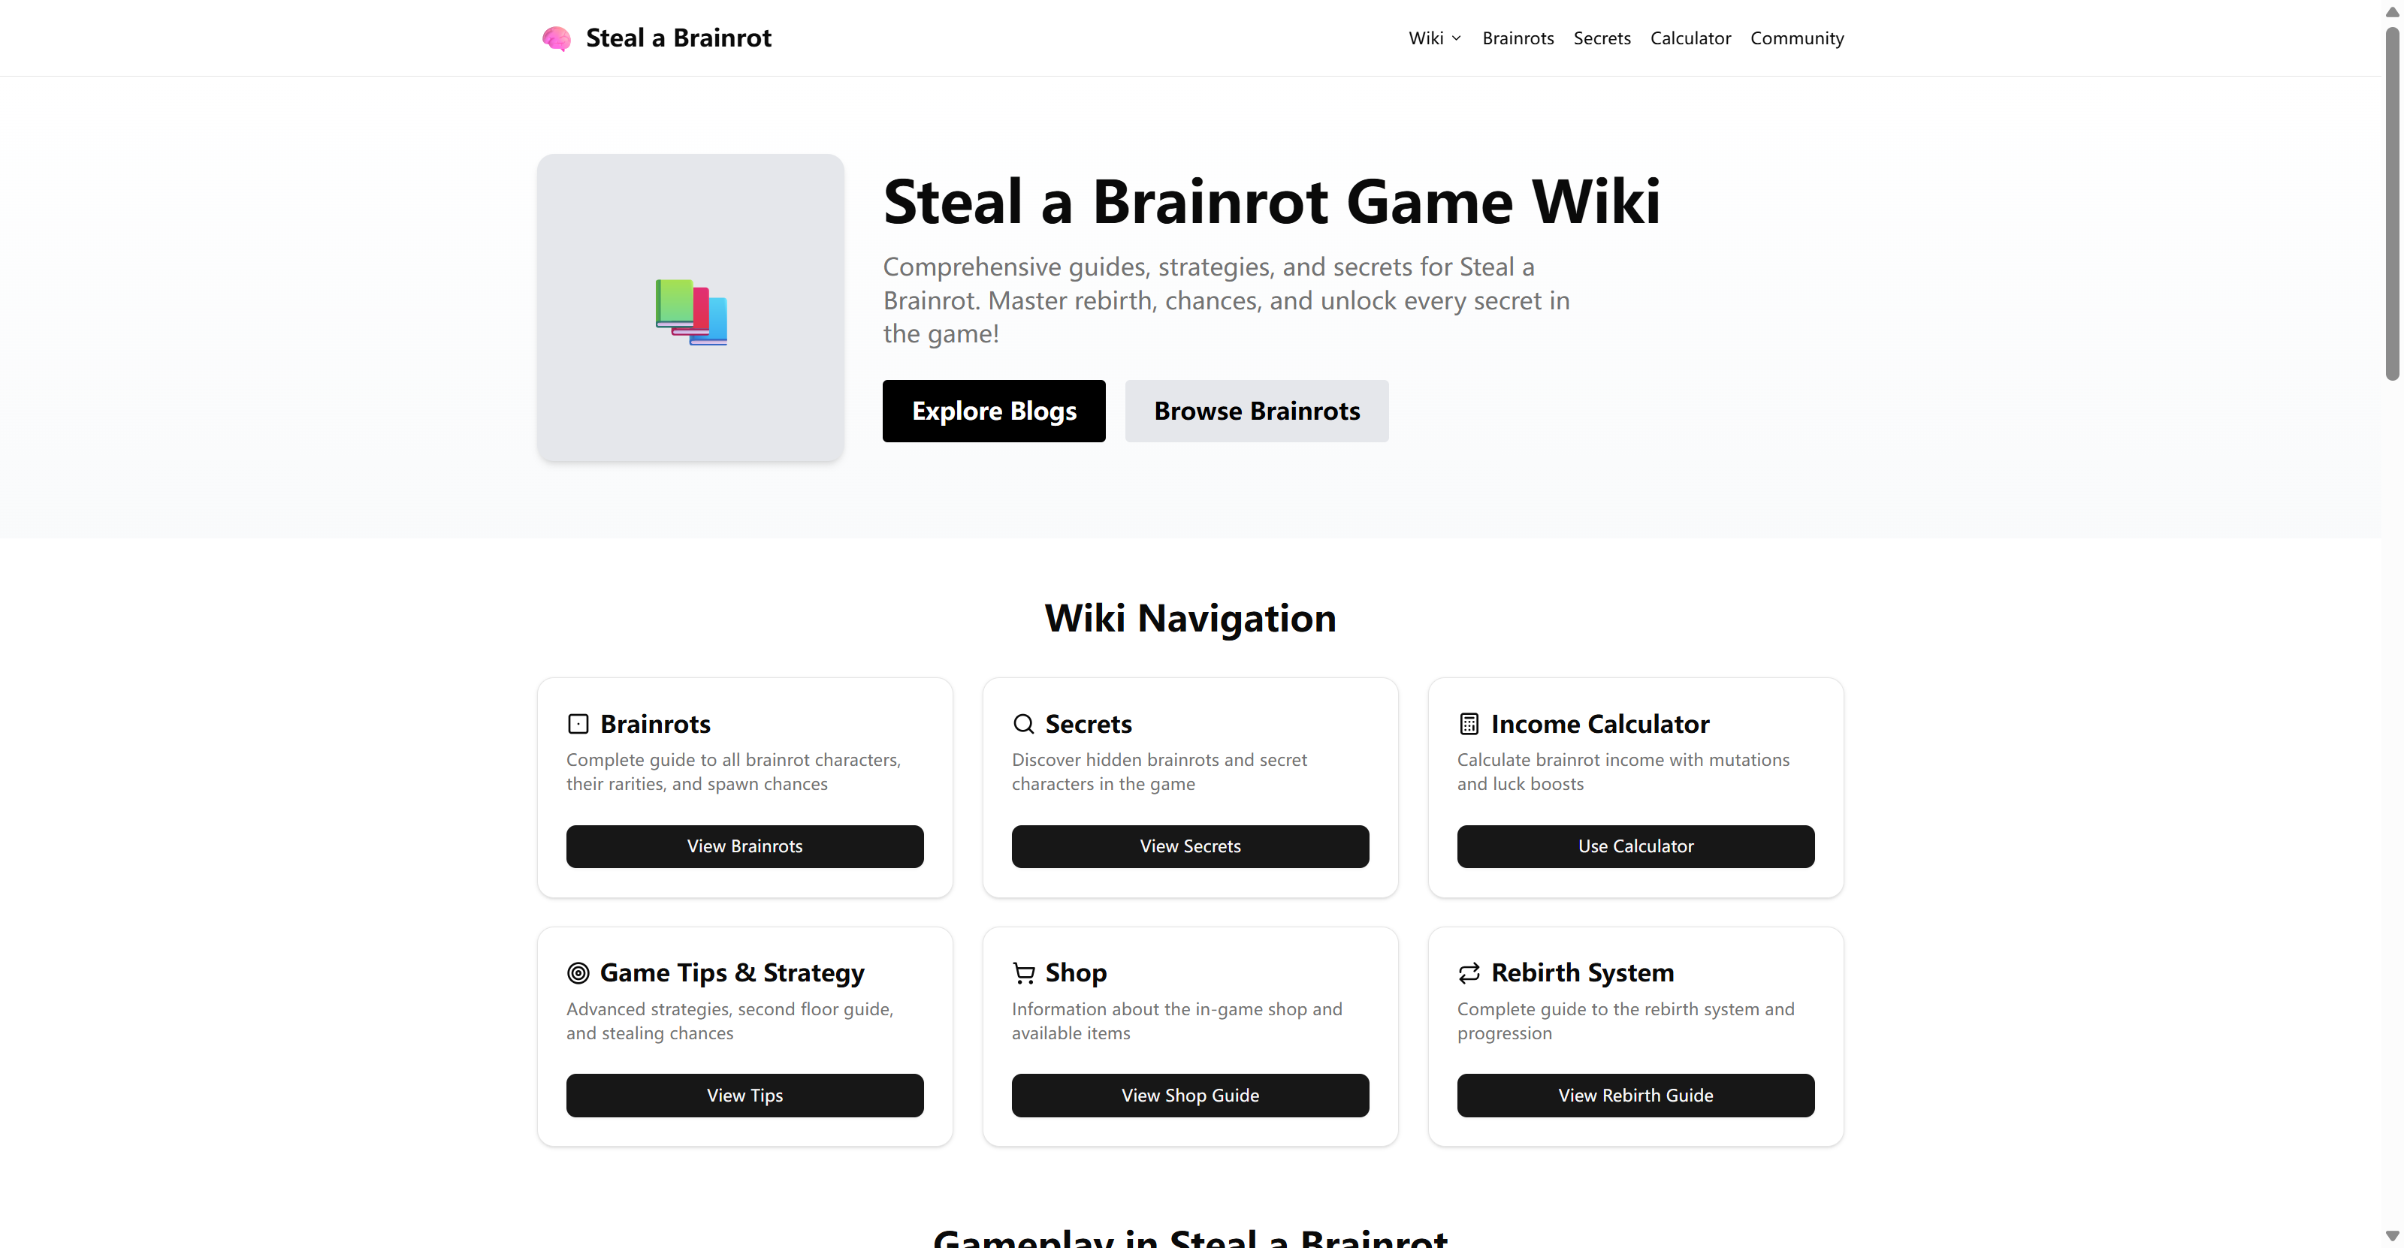Expand the Wiki dropdown chevron
This screenshot has height=1248, width=2404.
click(x=1456, y=38)
